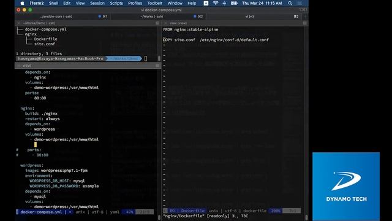Close the ~/Works/Demo (-zsh) pane

pos(19,23)
